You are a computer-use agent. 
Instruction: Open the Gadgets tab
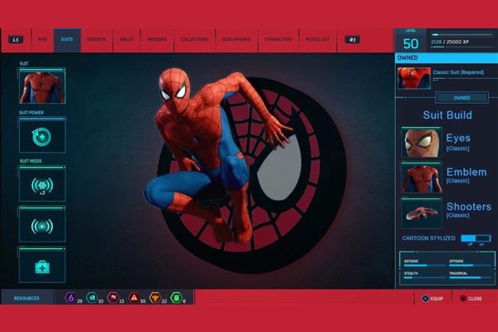pyautogui.click(x=96, y=39)
